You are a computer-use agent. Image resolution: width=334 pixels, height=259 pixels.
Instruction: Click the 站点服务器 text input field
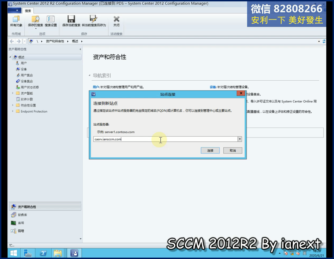click(166, 139)
